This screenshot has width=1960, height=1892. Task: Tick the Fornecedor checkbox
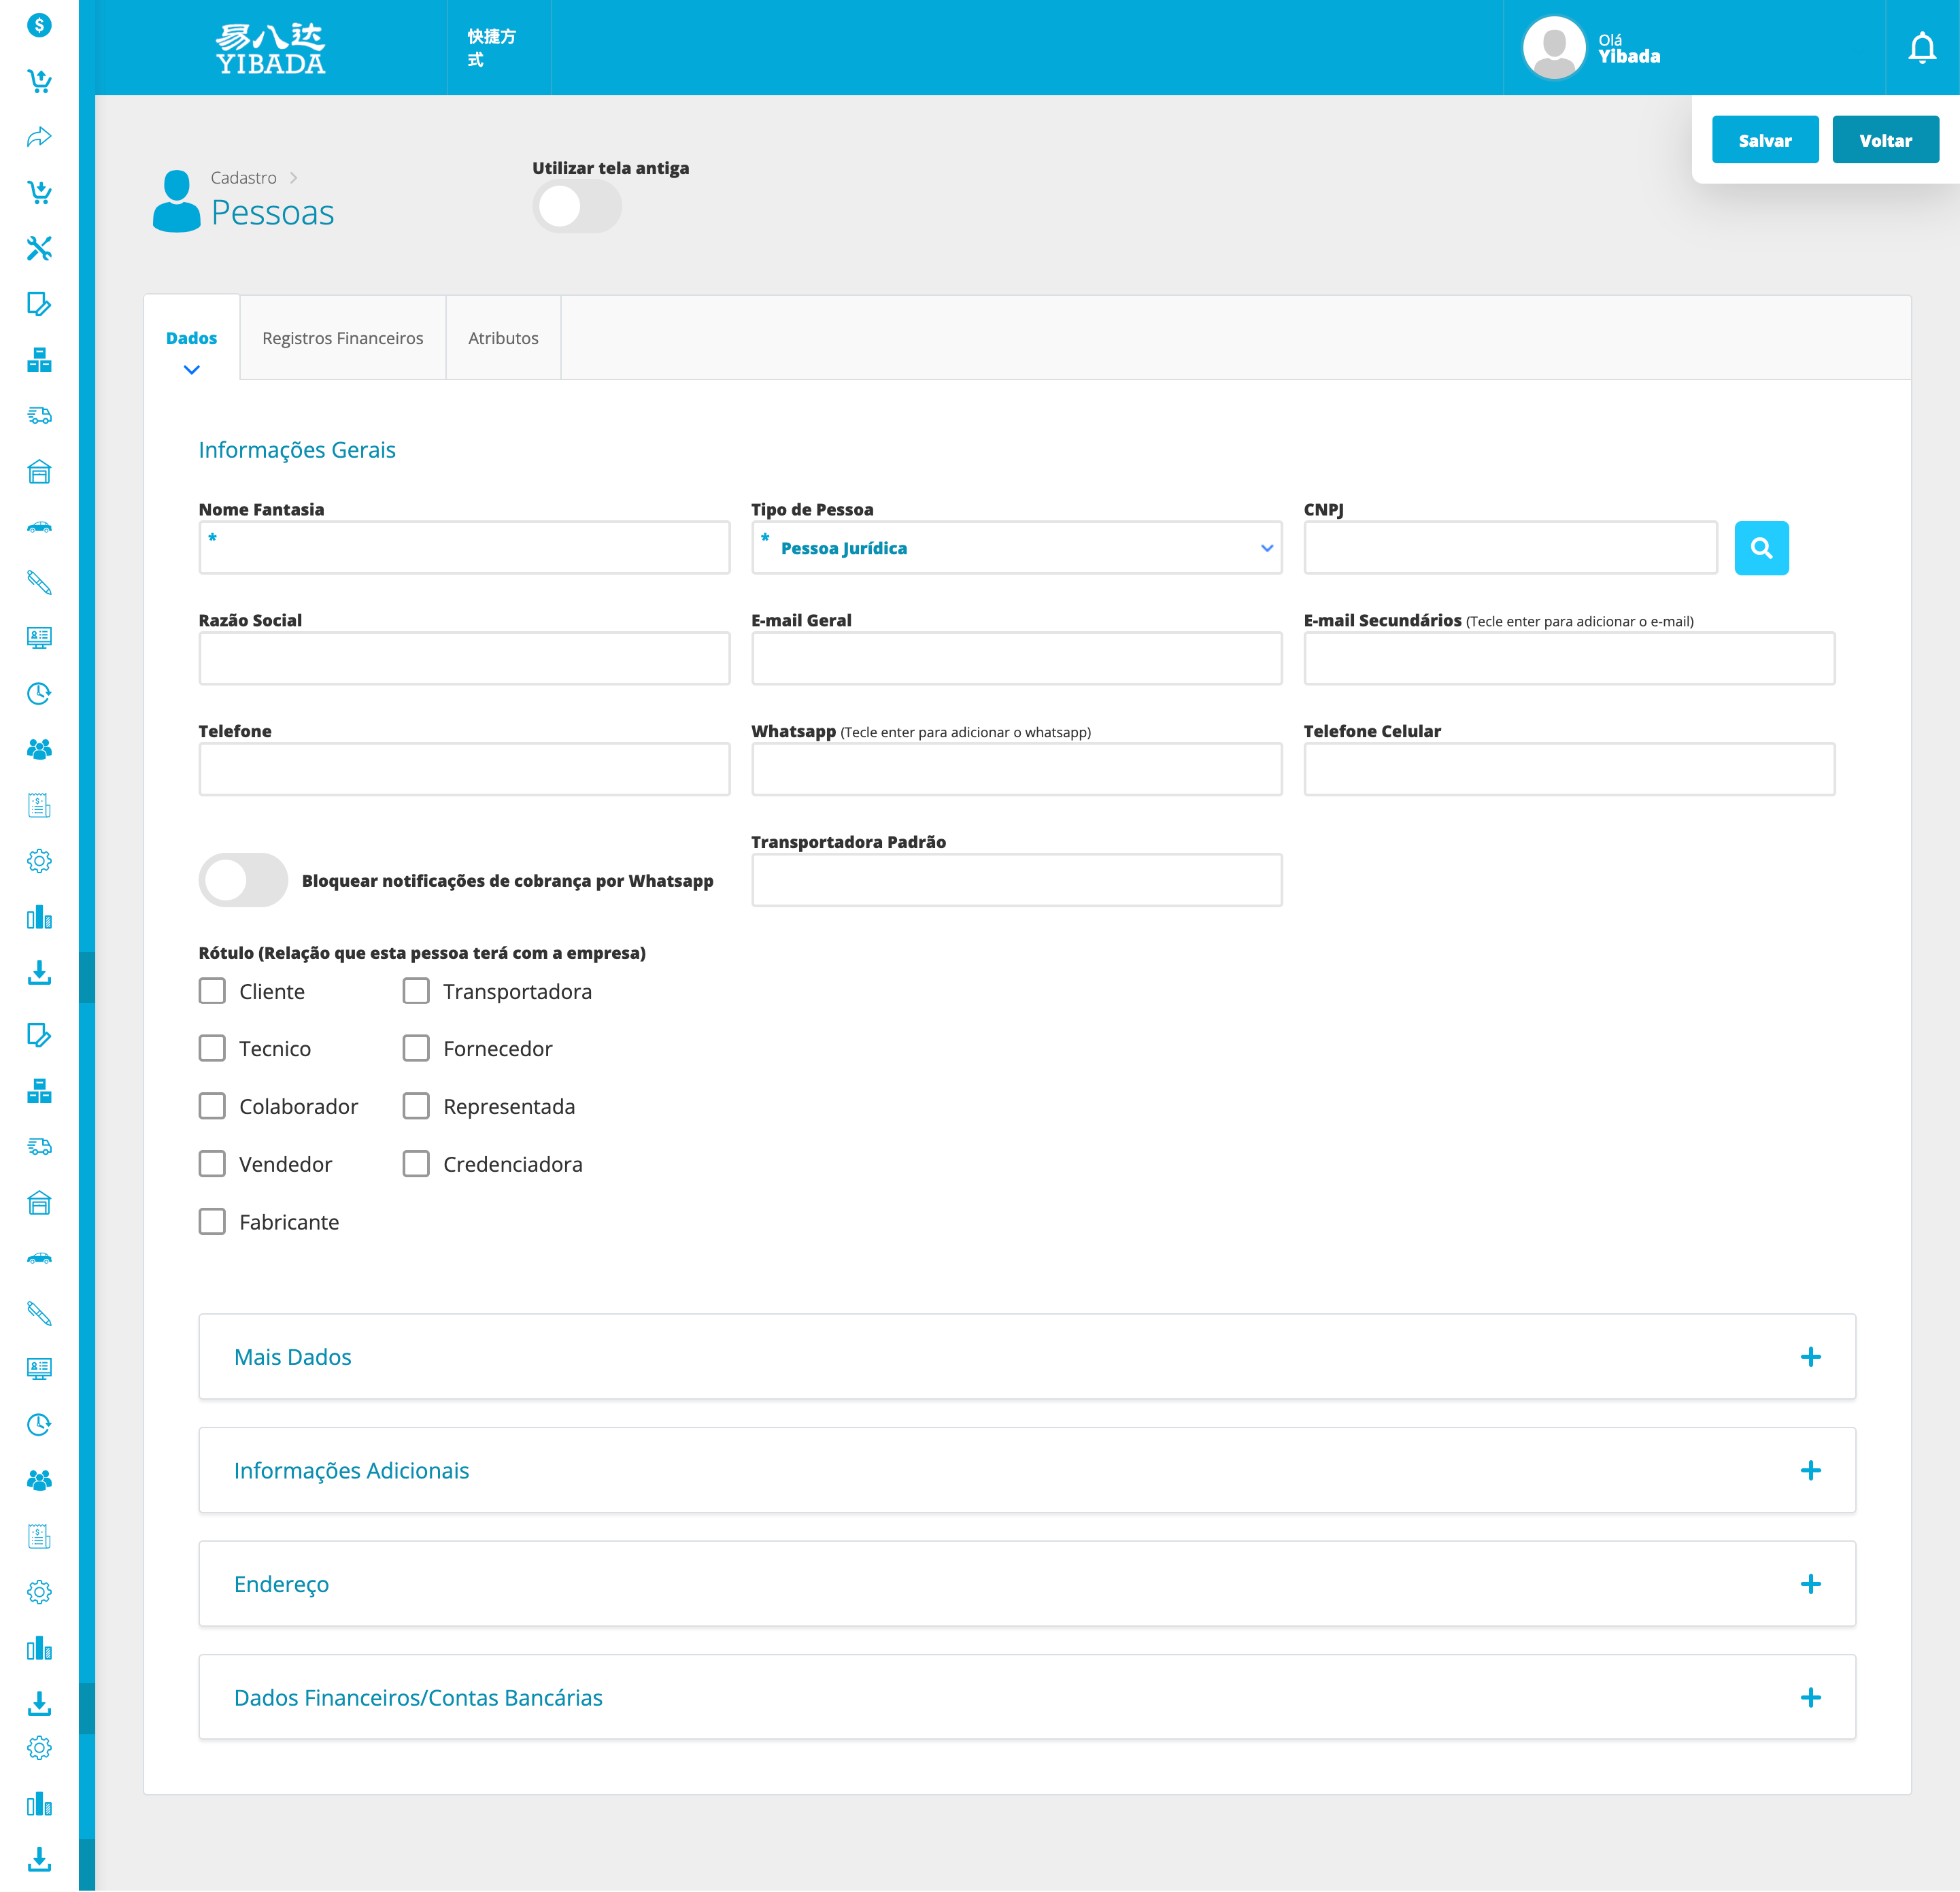pos(416,1048)
